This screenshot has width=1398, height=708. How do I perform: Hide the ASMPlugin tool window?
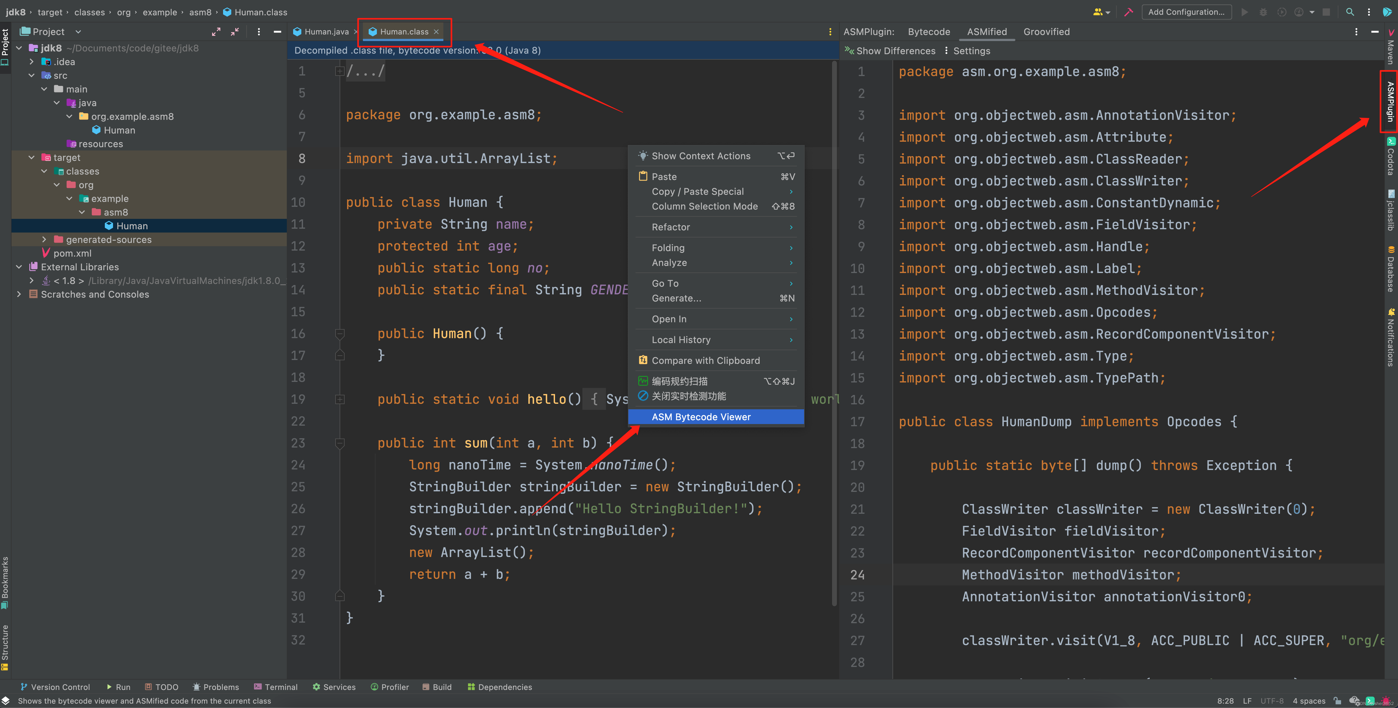coord(1374,31)
